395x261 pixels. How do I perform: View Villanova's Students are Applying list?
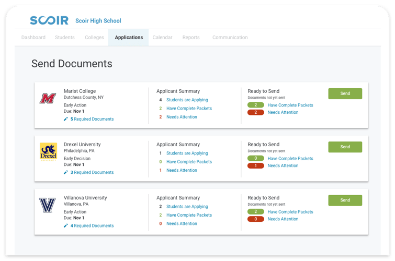click(x=187, y=206)
